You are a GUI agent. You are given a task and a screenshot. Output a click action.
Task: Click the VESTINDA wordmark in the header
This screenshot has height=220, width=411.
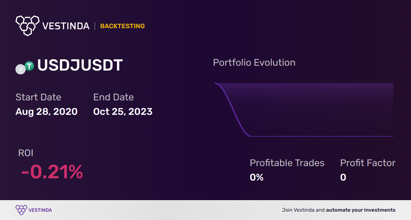66,26
